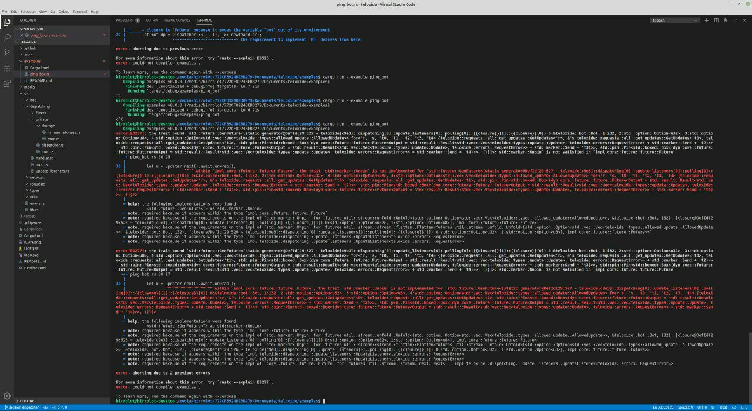Open the Explorer view in activity bar
This screenshot has width=752, height=411.
pyautogui.click(x=6, y=22)
